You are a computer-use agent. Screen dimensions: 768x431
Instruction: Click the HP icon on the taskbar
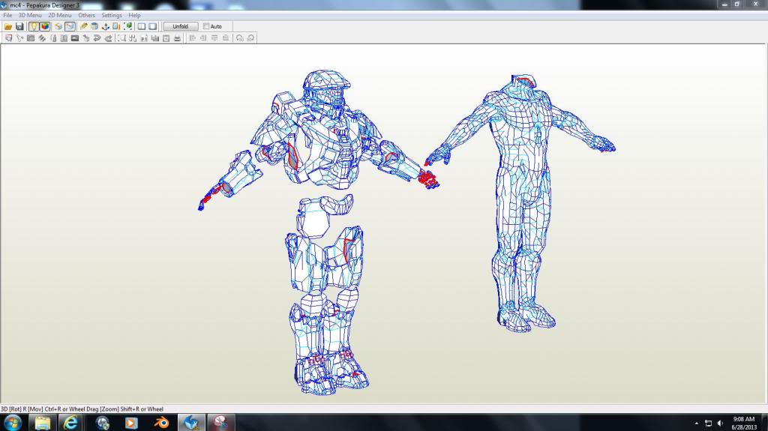(102, 422)
